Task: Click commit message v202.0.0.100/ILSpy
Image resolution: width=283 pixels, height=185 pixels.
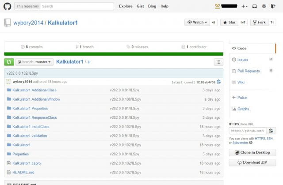Action: click(x=126, y=99)
